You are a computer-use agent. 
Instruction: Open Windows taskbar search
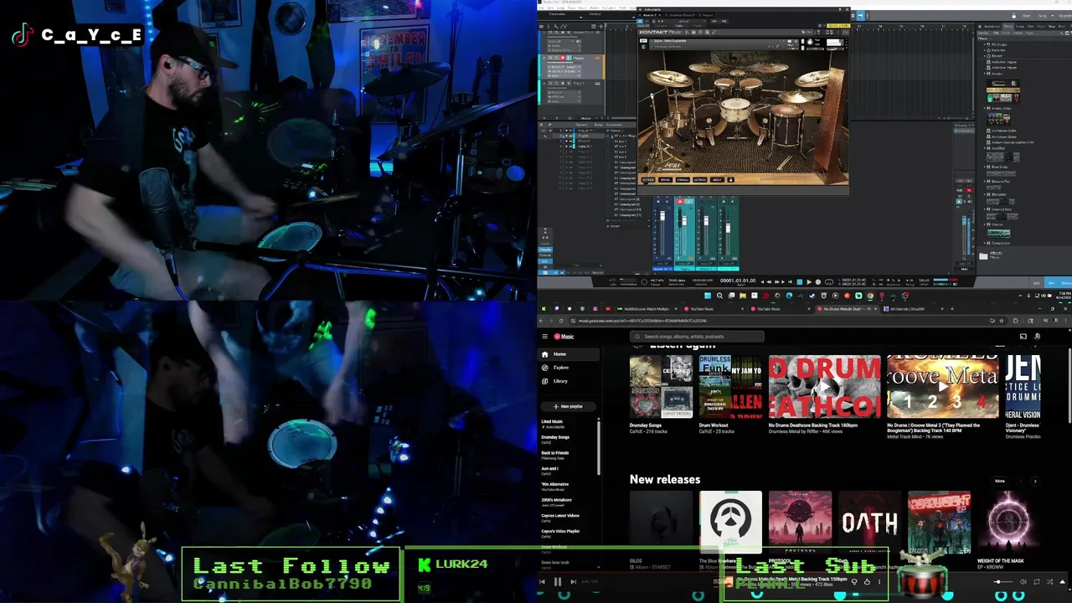tap(719, 296)
